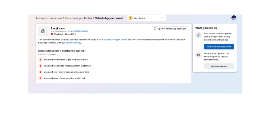Click the date 18 Jun 2025
The width and height of the screenshot is (267, 114).
pyautogui.click(x=70, y=34)
